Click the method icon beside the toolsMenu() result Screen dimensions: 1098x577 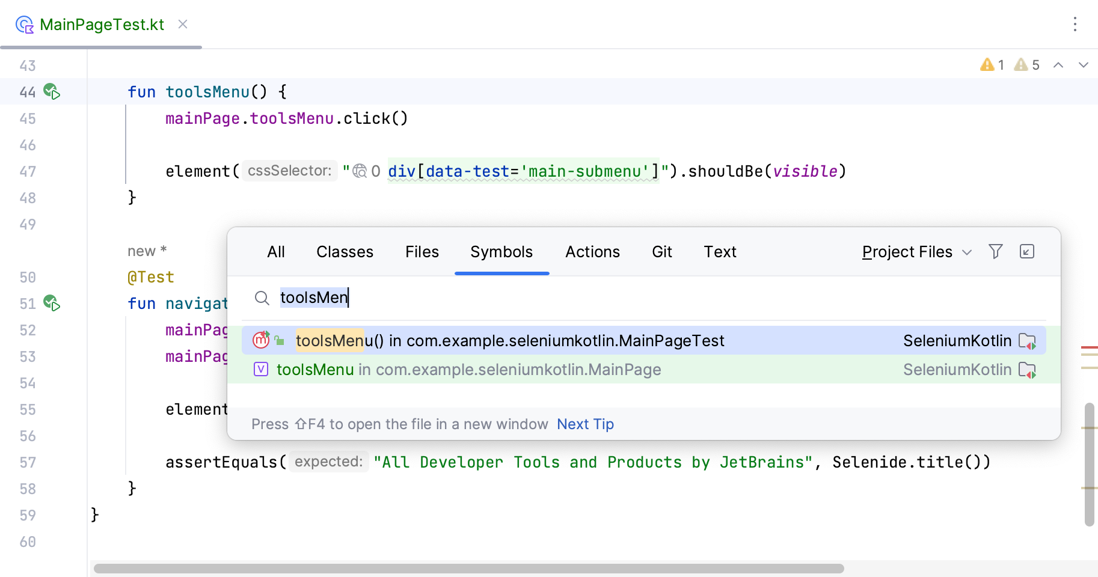coord(260,340)
